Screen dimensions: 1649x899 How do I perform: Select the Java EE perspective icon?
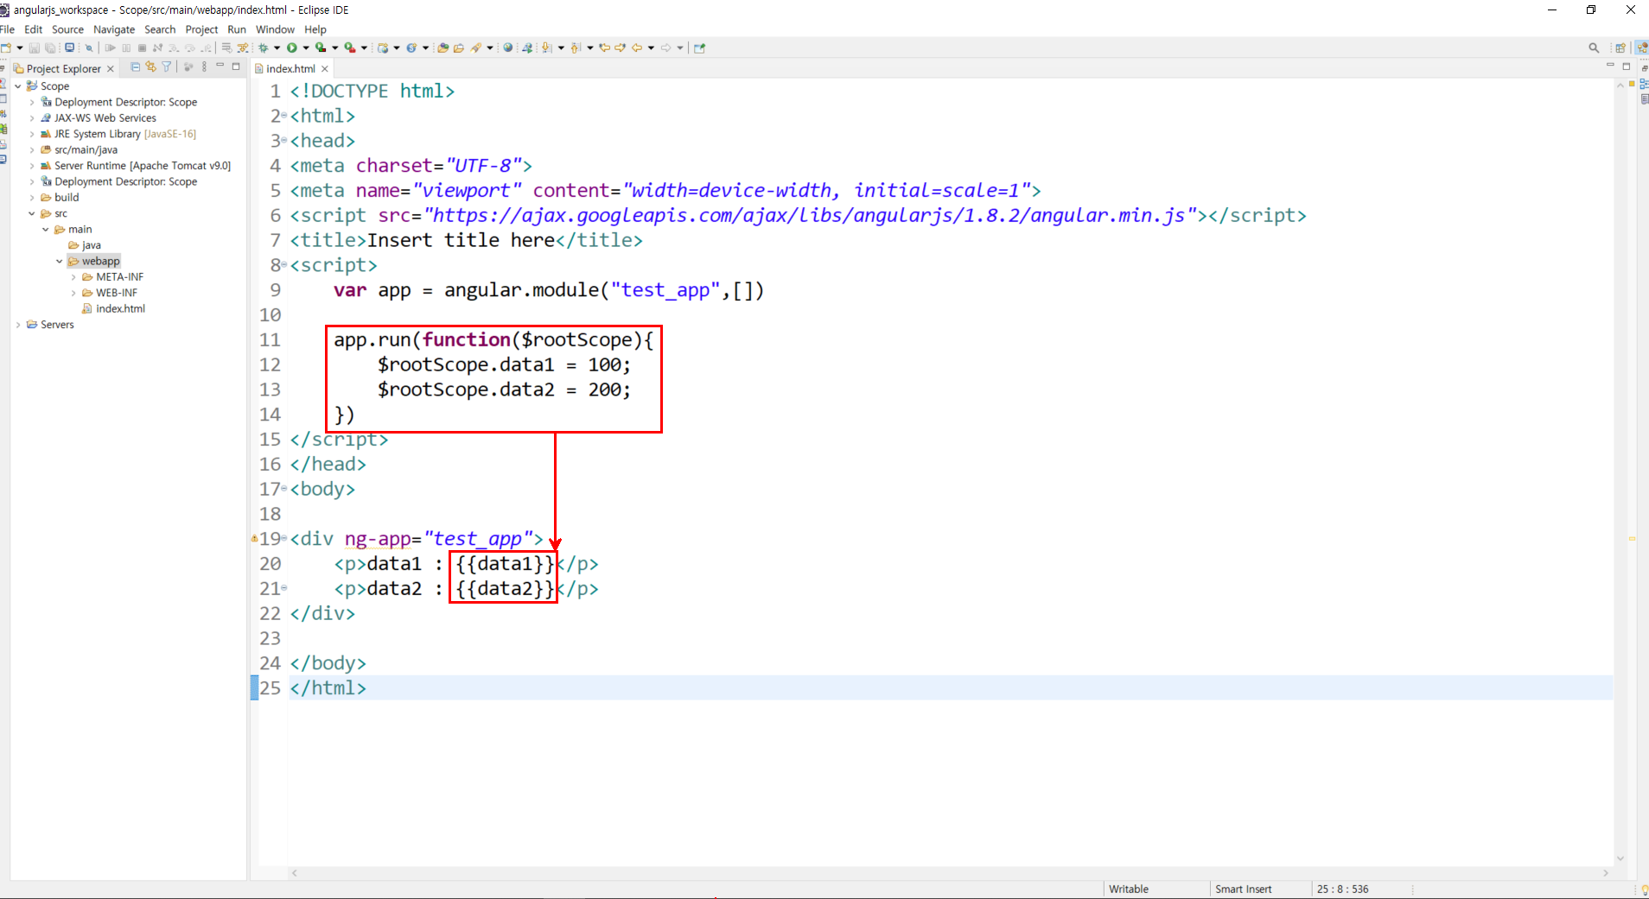pos(1641,47)
